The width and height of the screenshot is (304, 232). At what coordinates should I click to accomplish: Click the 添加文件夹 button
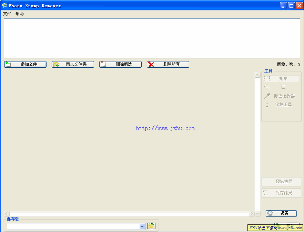pyautogui.click(x=73, y=64)
